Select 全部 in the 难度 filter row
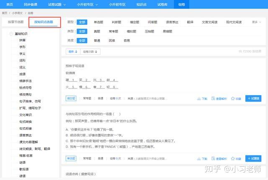268x180 pixels. tap(82, 41)
